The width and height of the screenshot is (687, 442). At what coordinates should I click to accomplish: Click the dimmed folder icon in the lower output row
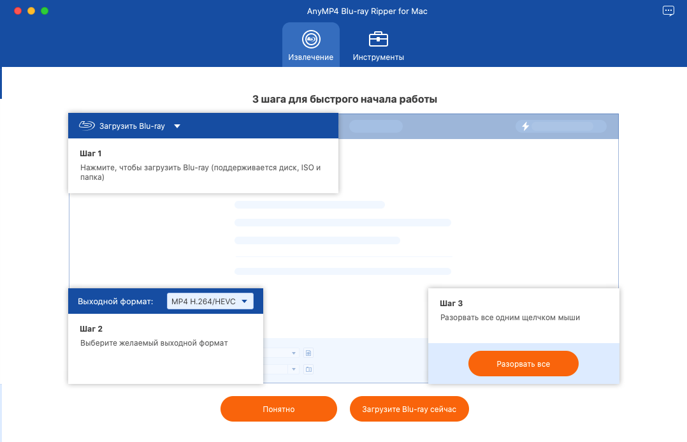coord(308,369)
